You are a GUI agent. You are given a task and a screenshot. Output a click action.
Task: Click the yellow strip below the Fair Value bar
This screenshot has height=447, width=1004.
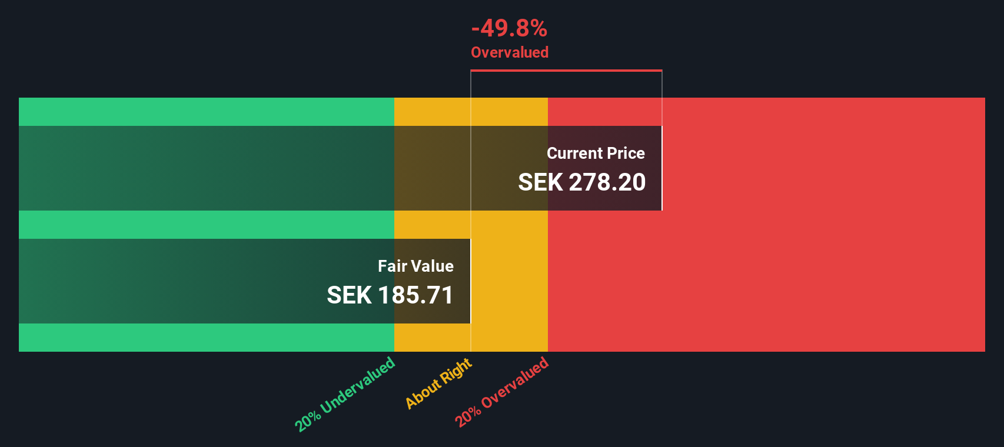(x=471, y=338)
